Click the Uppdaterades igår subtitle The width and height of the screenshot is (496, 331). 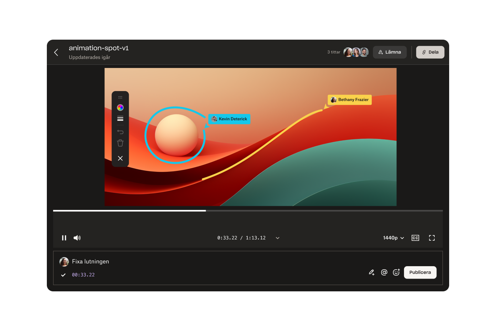point(90,57)
